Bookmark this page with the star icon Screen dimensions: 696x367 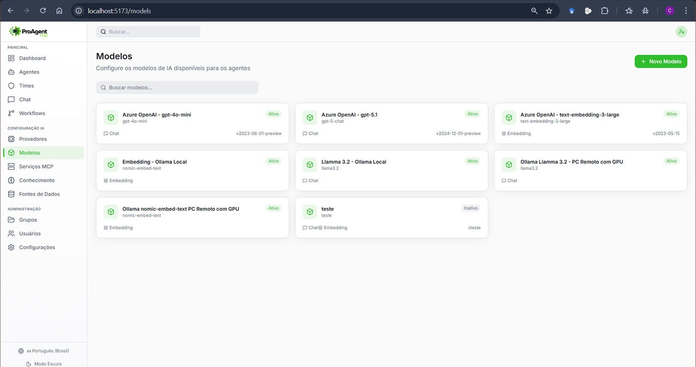coord(549,11)
